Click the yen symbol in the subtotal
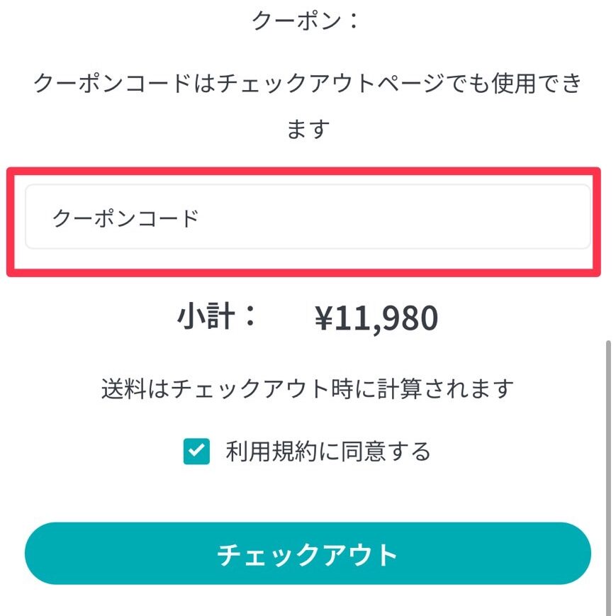This screenshot has height=616, width=616. coord(325,320)
